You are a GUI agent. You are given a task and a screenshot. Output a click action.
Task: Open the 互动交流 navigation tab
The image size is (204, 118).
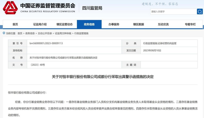[163, 24]
